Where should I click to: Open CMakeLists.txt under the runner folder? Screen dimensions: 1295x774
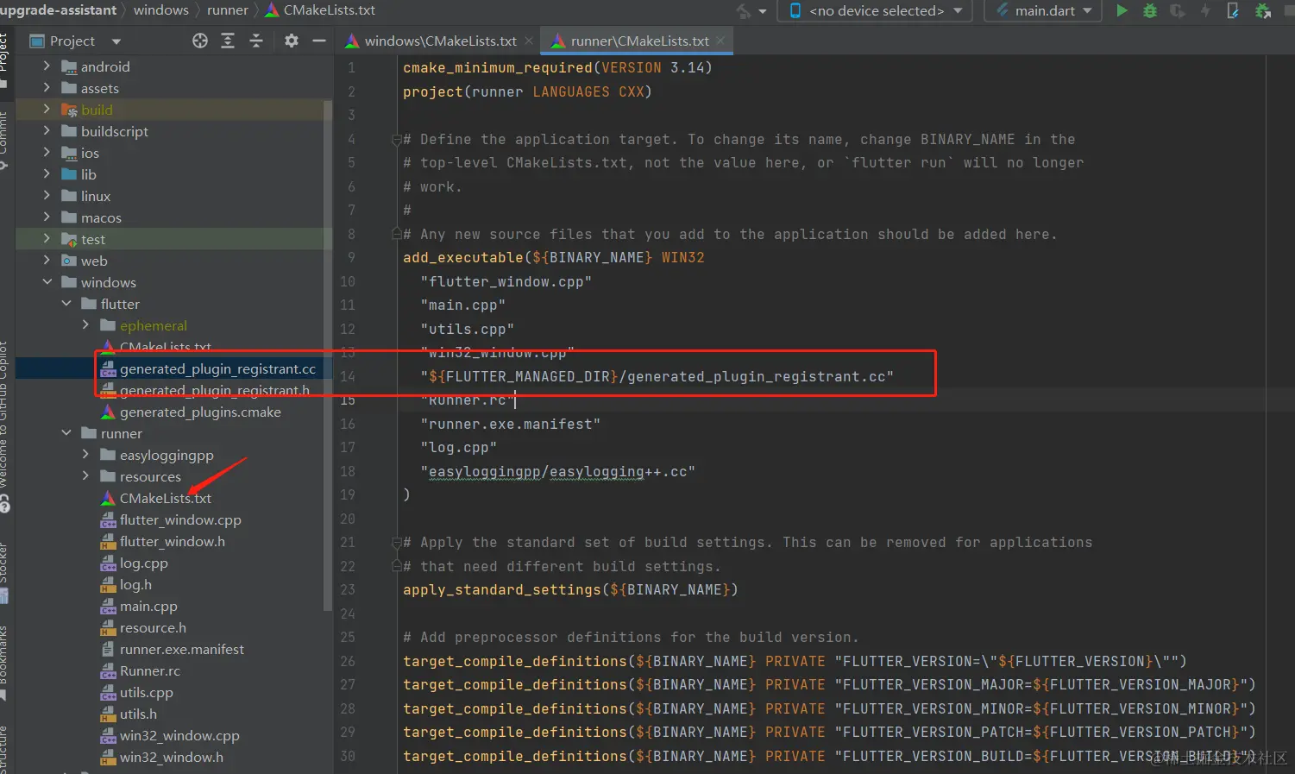[166, 498]
